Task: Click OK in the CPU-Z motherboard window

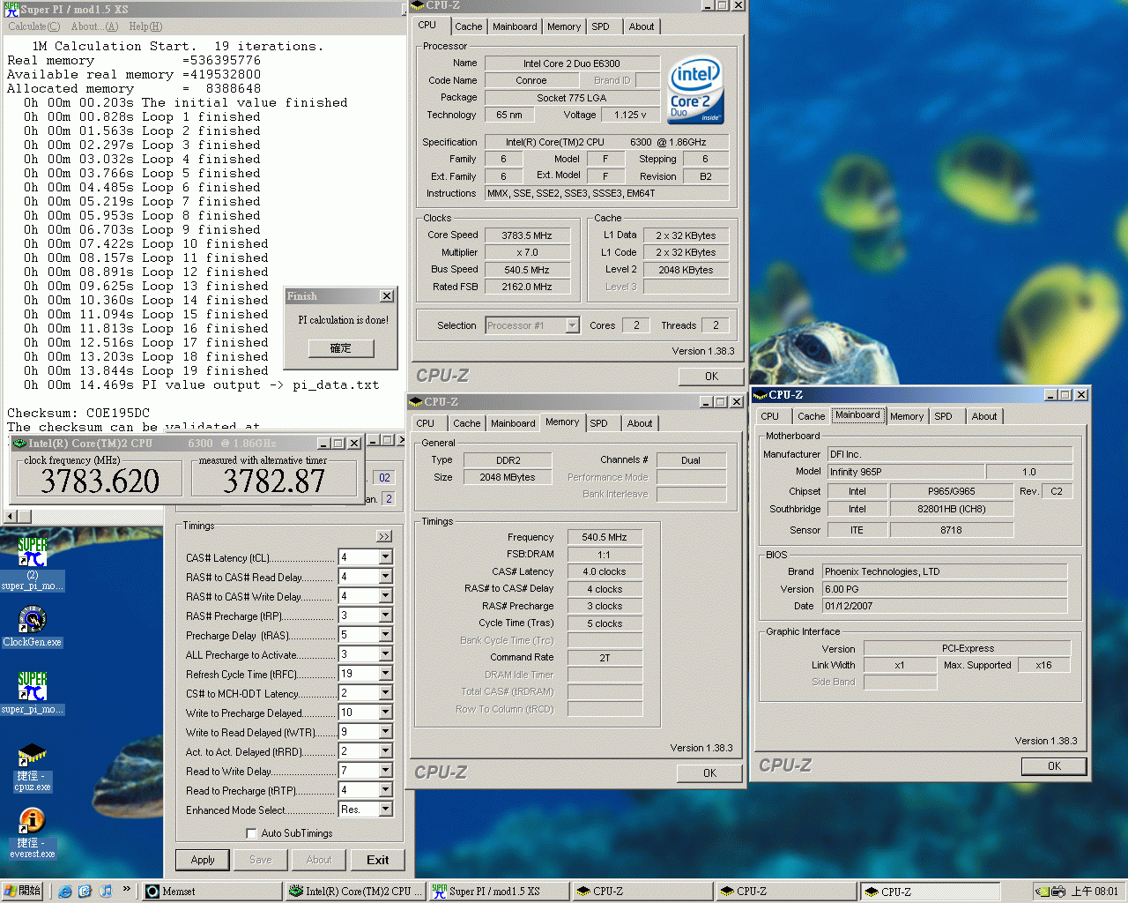Action: click(x=1054, y=766)
